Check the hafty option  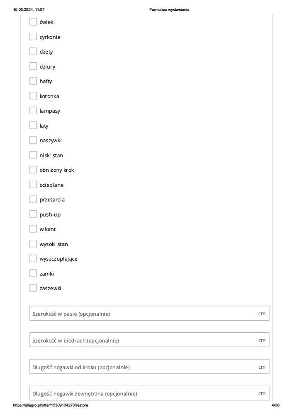coord(33,81)
